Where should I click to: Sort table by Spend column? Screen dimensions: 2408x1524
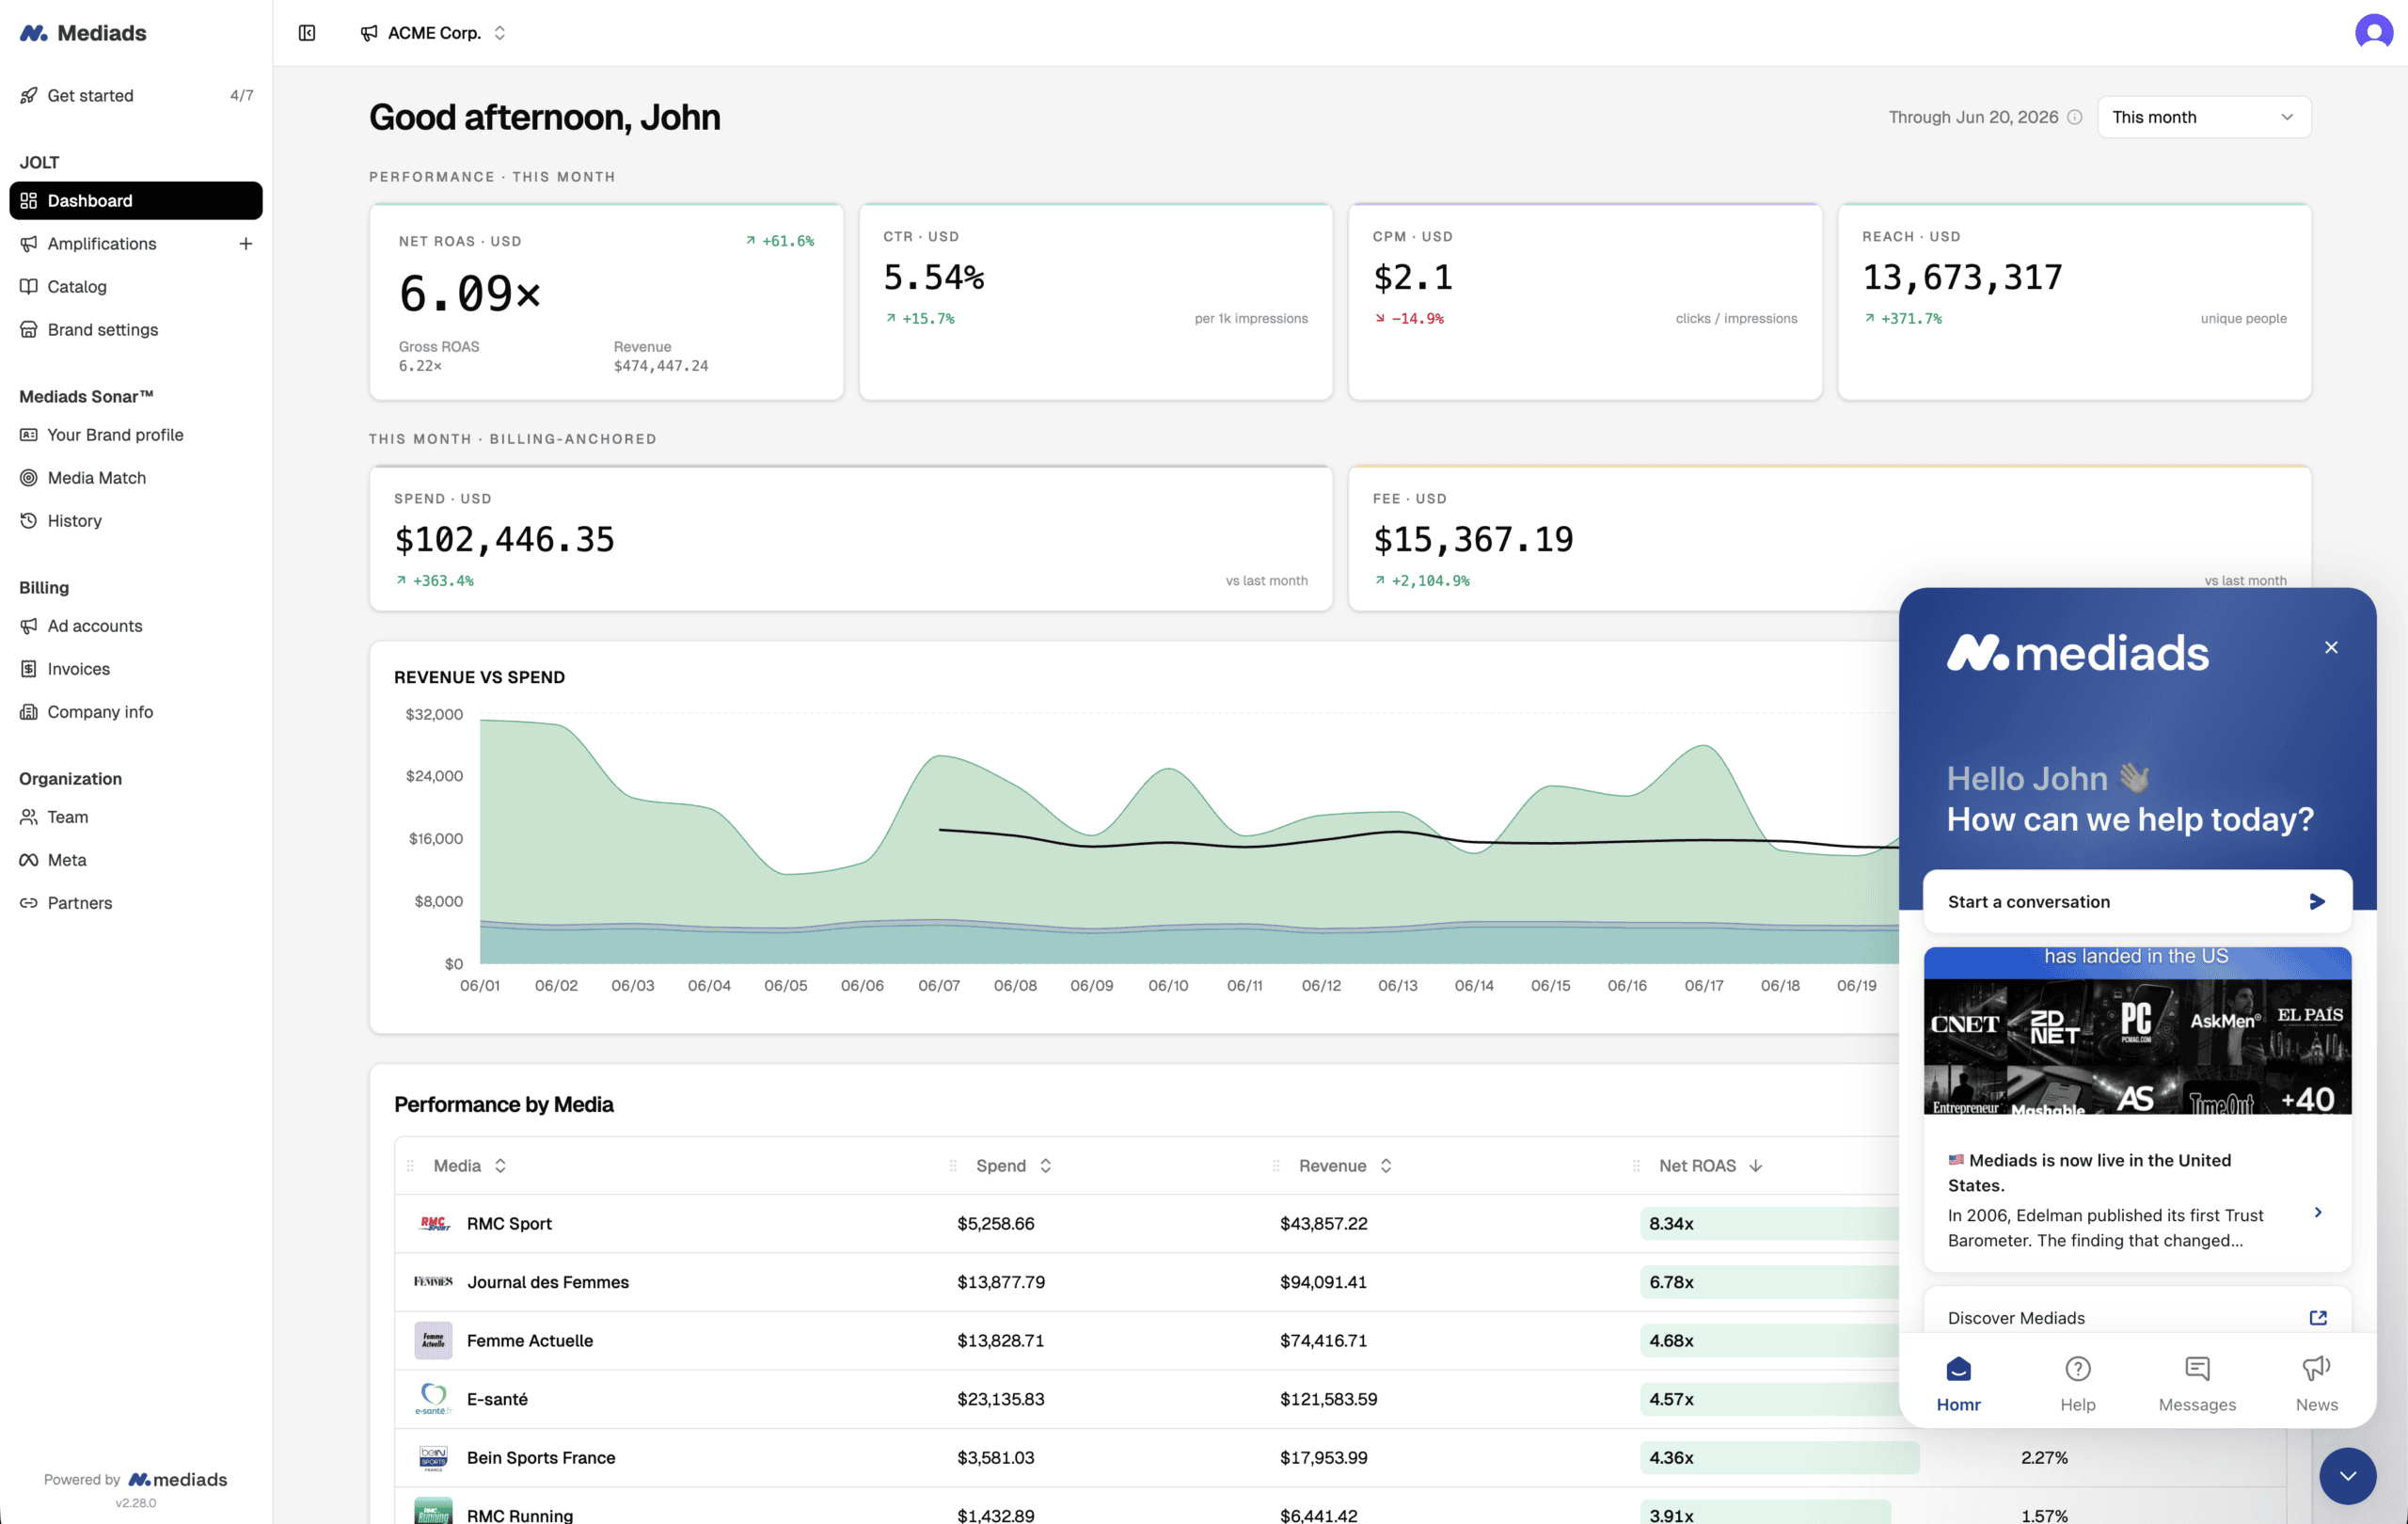[x=1013, y=1165]
